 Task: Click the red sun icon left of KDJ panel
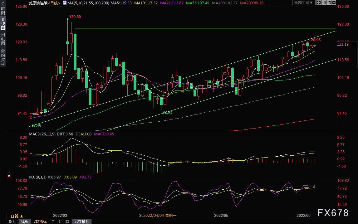tap(9, 176)
